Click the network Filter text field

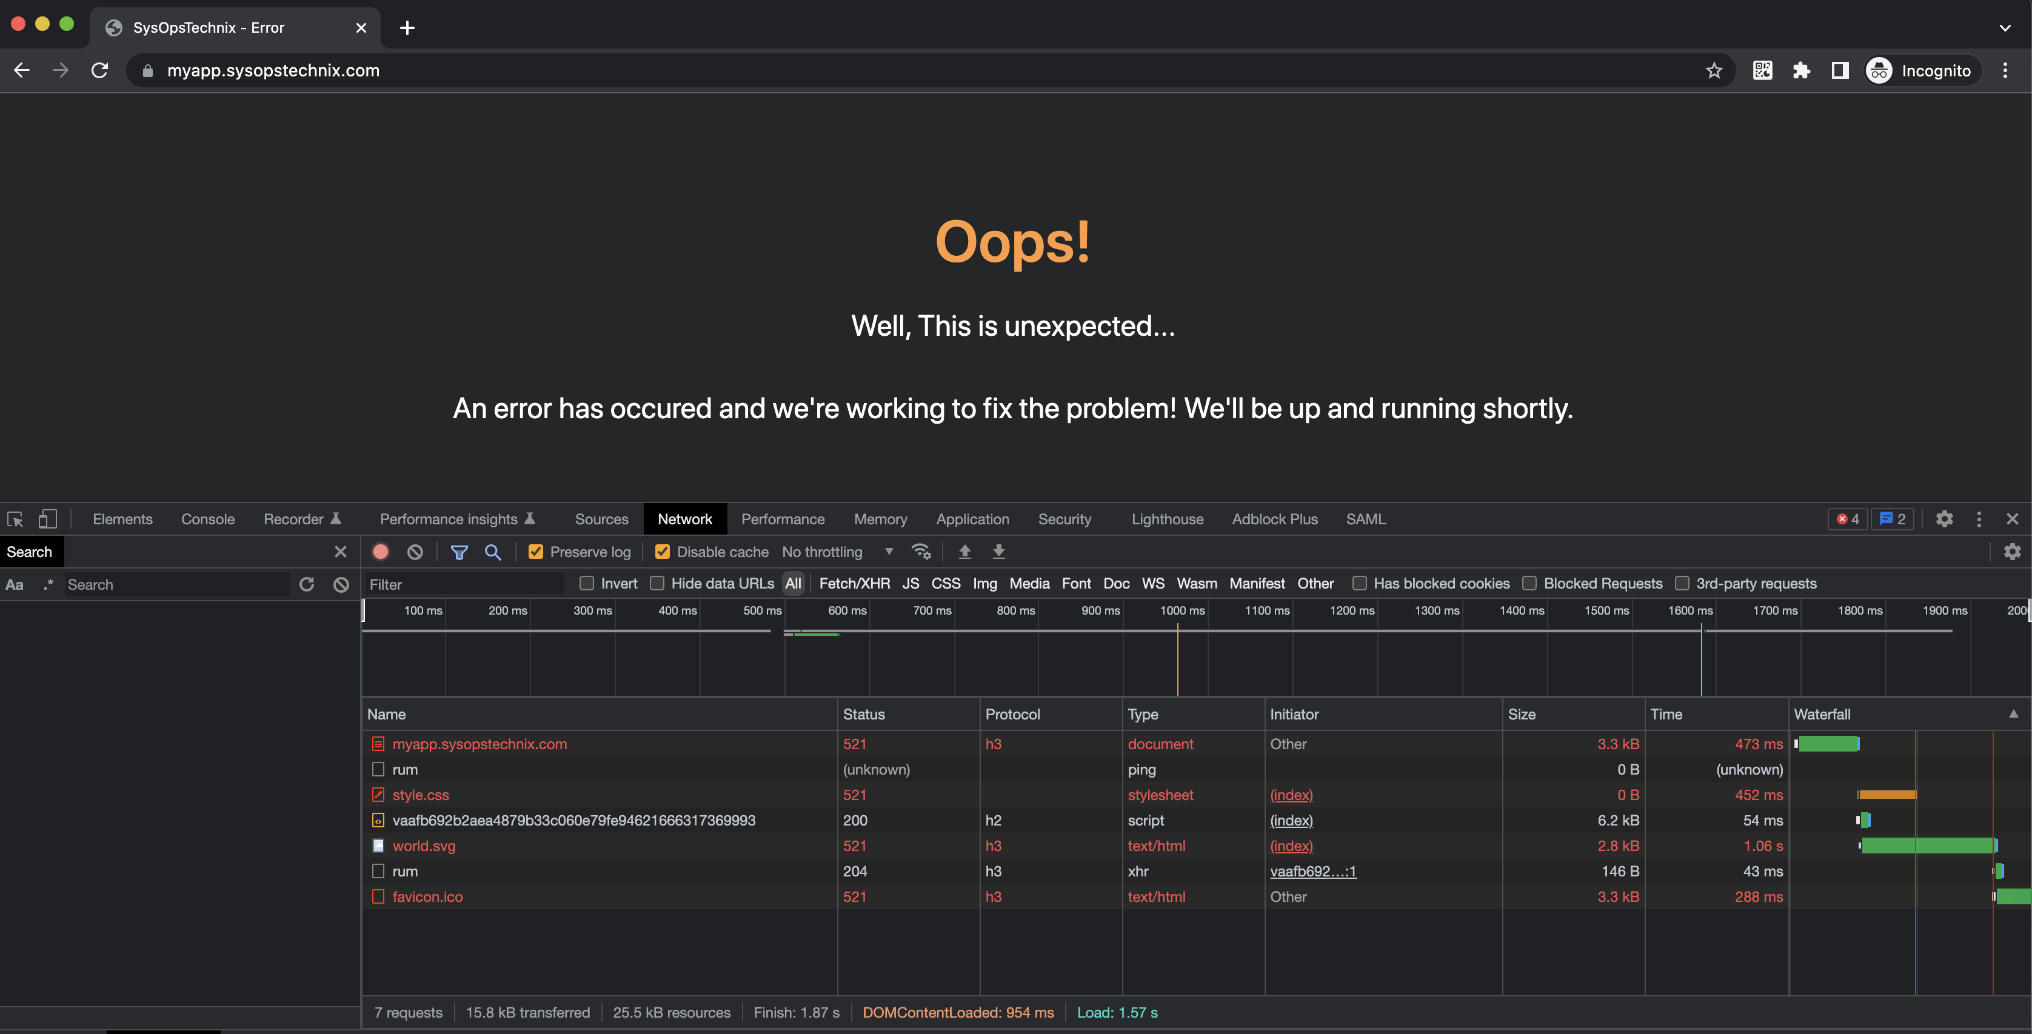click(x=464, y=584)
